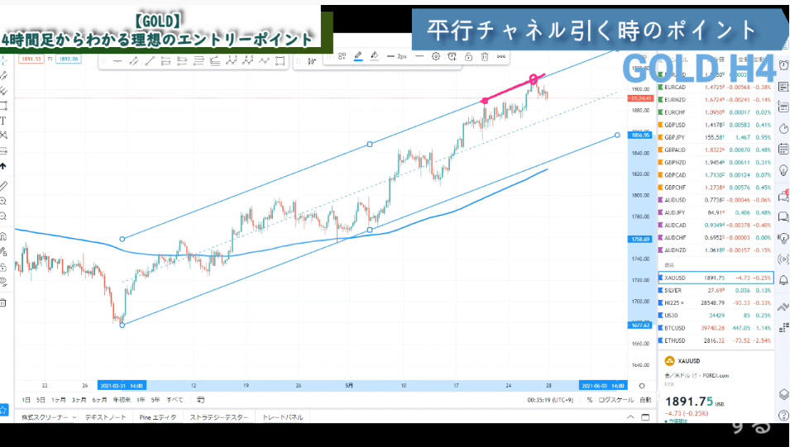
Task: Zoom out using left sidebar magnifier
Action: coord(3,217)
